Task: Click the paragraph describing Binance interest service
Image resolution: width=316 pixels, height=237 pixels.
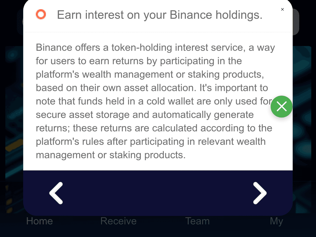Action: pos(155,101)
